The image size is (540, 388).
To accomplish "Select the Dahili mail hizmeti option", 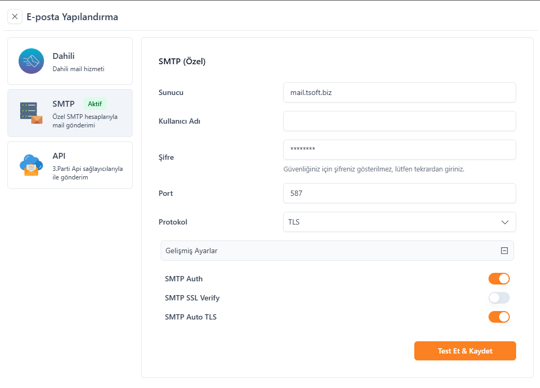I will coord(80,62).
